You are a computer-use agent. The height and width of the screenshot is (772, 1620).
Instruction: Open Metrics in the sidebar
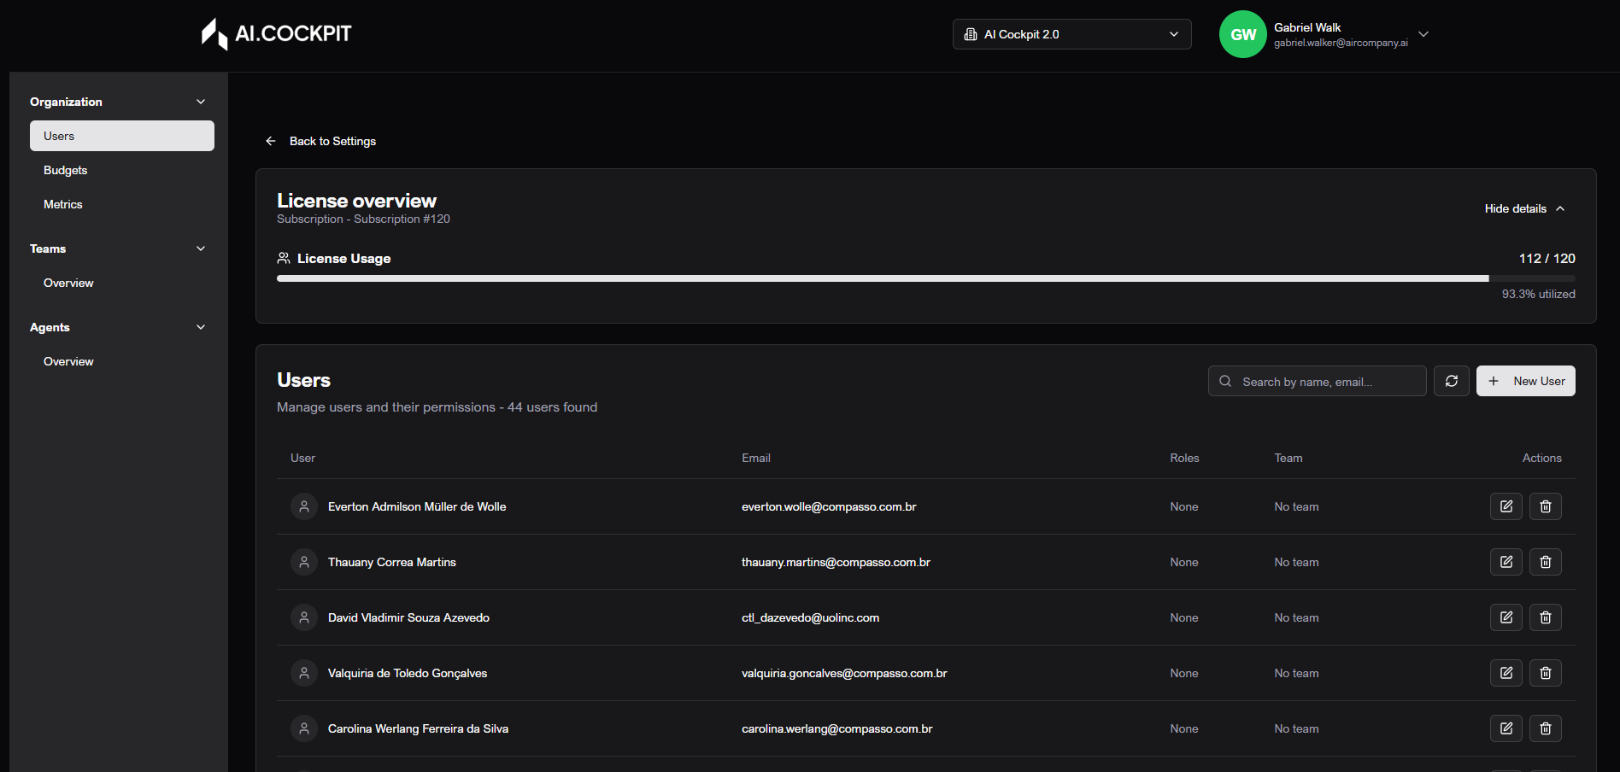pyautogui.click(x=63, y=204)
